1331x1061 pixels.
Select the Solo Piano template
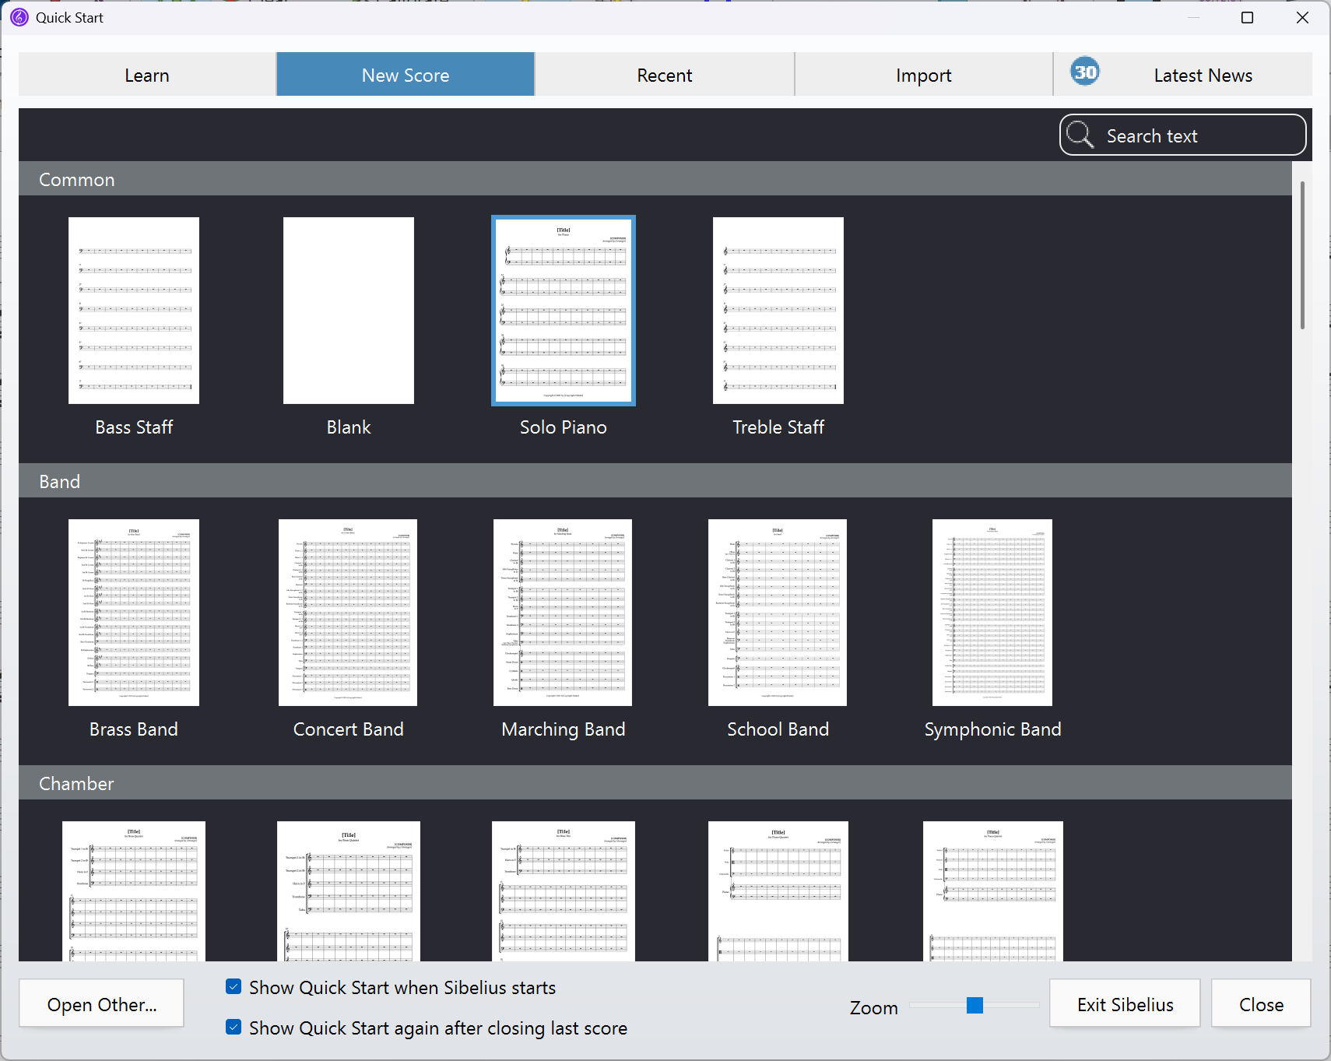pos(564,311)
